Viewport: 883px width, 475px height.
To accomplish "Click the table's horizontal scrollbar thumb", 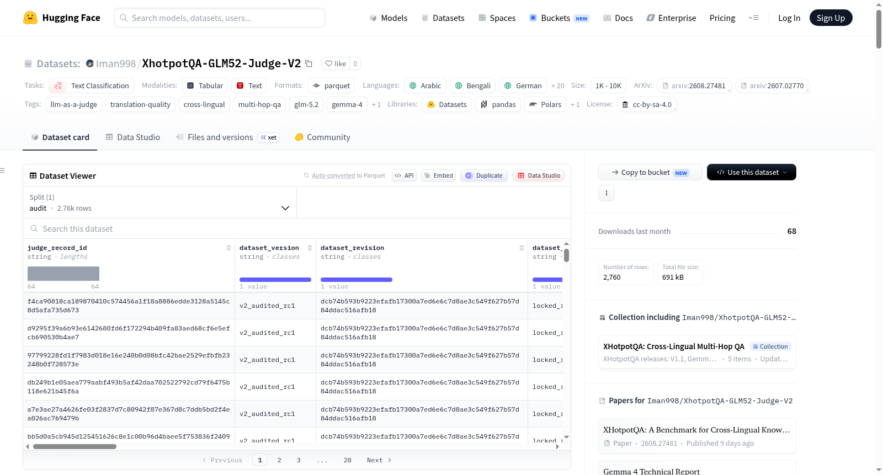I will click(x=75, y=446).
